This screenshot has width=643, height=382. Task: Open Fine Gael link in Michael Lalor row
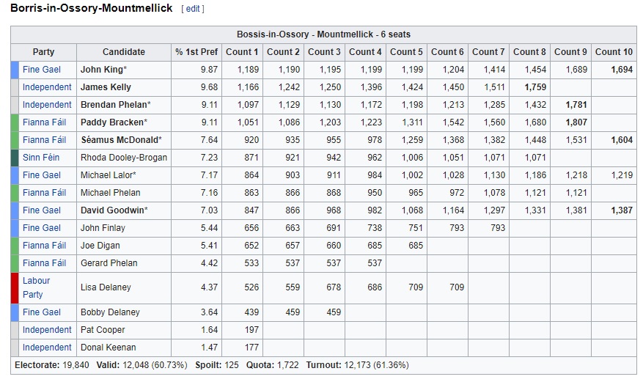click(41, 175)
